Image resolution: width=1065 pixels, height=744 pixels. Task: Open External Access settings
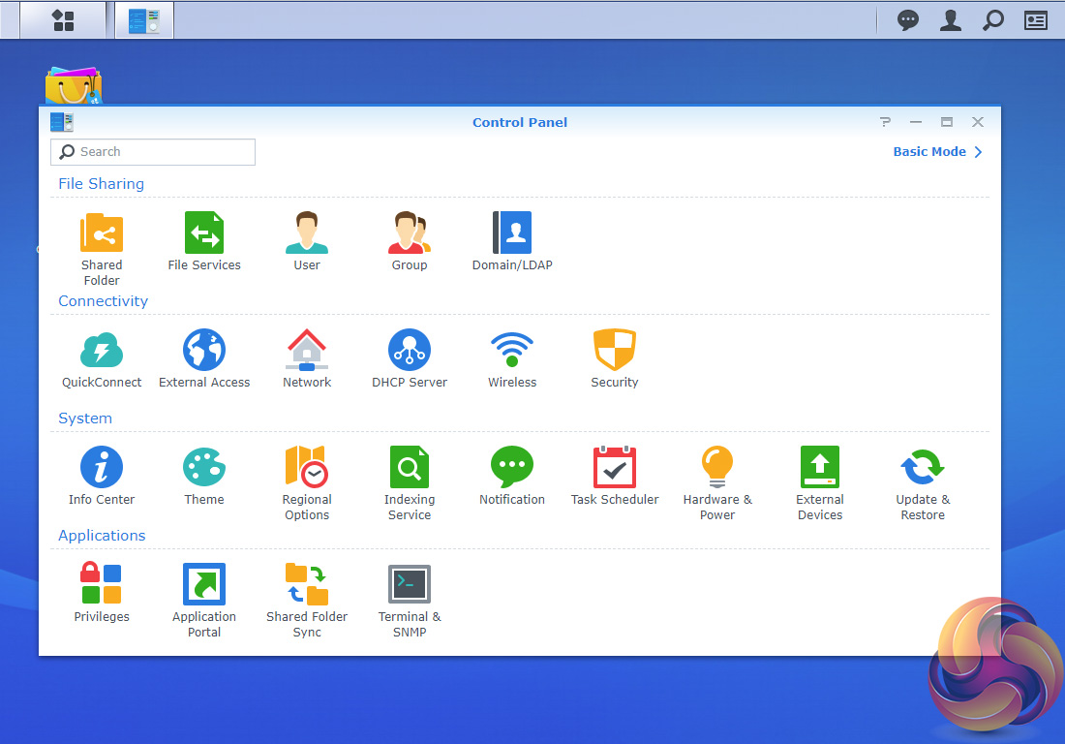[203, 358]
